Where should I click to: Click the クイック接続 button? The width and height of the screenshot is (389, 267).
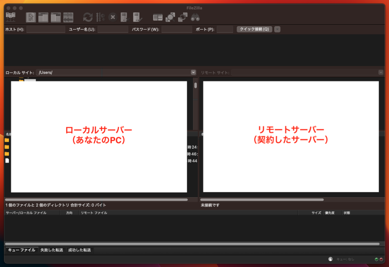[x=254, y=29]
